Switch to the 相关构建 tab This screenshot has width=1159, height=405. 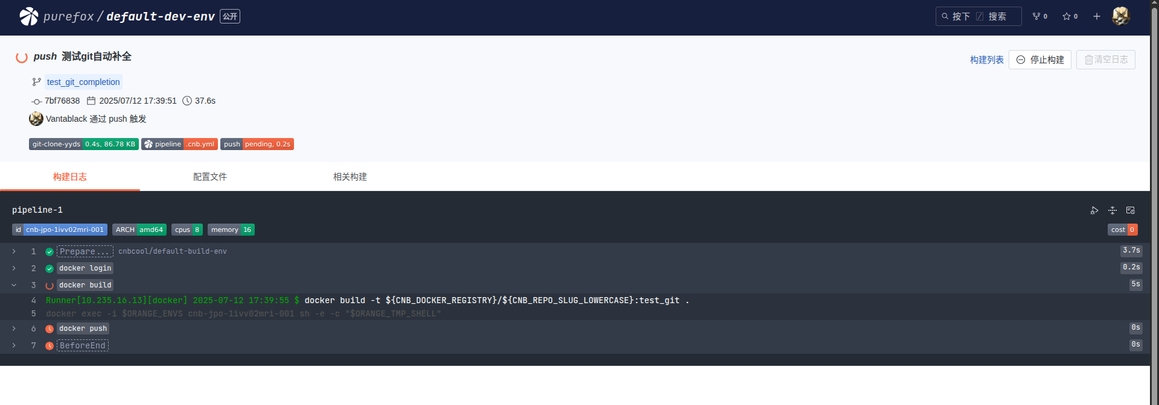[x=350, y=177]
